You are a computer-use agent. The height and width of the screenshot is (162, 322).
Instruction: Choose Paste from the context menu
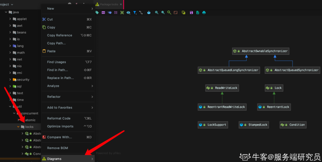pos(68,51)
